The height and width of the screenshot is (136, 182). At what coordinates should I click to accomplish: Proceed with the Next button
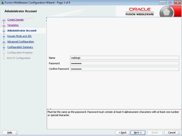(138, 132)
